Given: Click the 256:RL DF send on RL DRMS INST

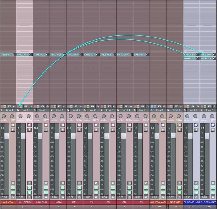Looking at the screenshot, I should point(190,59).
